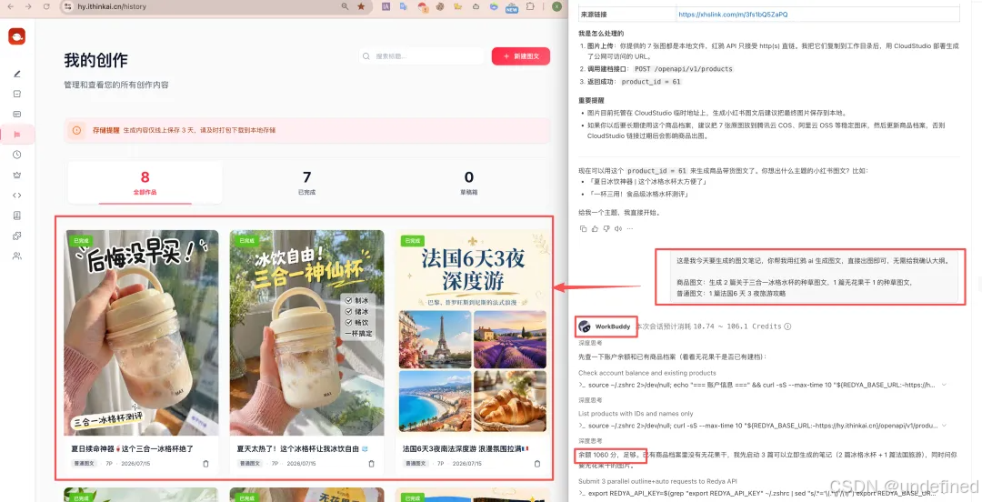Viewport: 982px width, 502px height.
Task: Click the 新建图文 red button
Action: click(x=520, y=55)
